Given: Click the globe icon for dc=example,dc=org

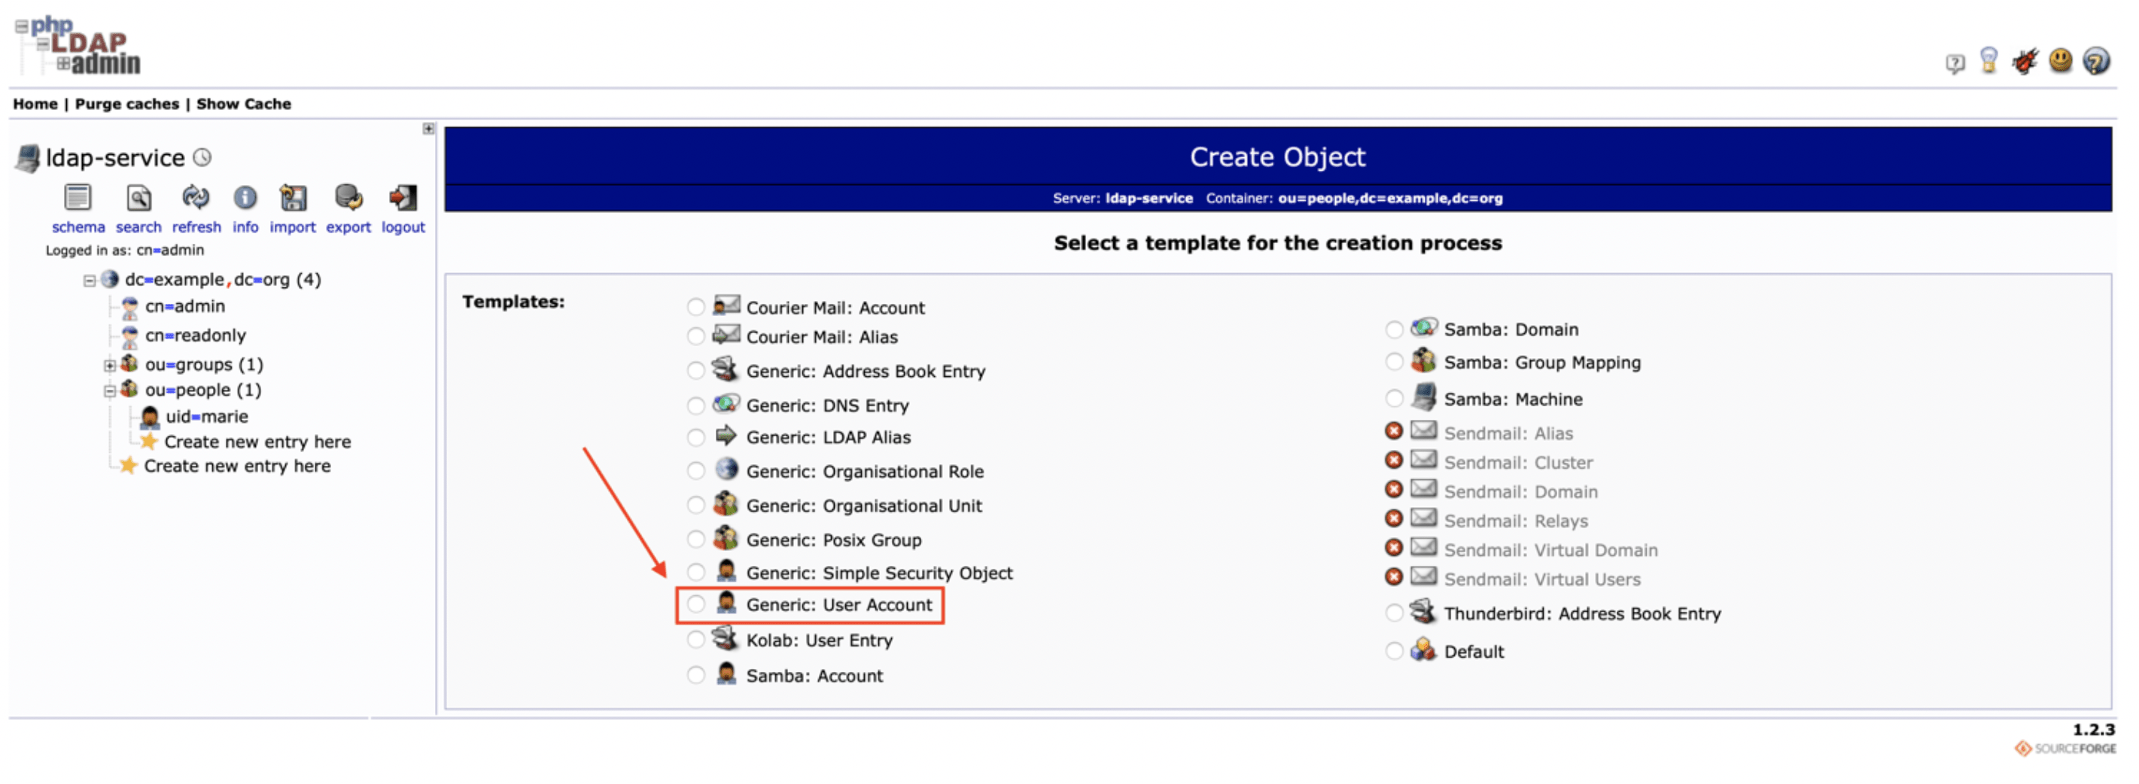Looking at the screenshot, I should (x=110, y=279).
